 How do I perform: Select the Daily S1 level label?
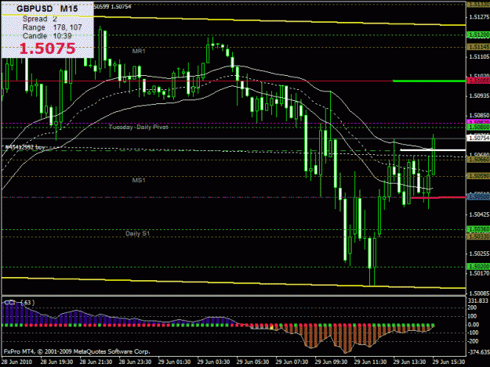pyautogui.click(x=138, y=233)
